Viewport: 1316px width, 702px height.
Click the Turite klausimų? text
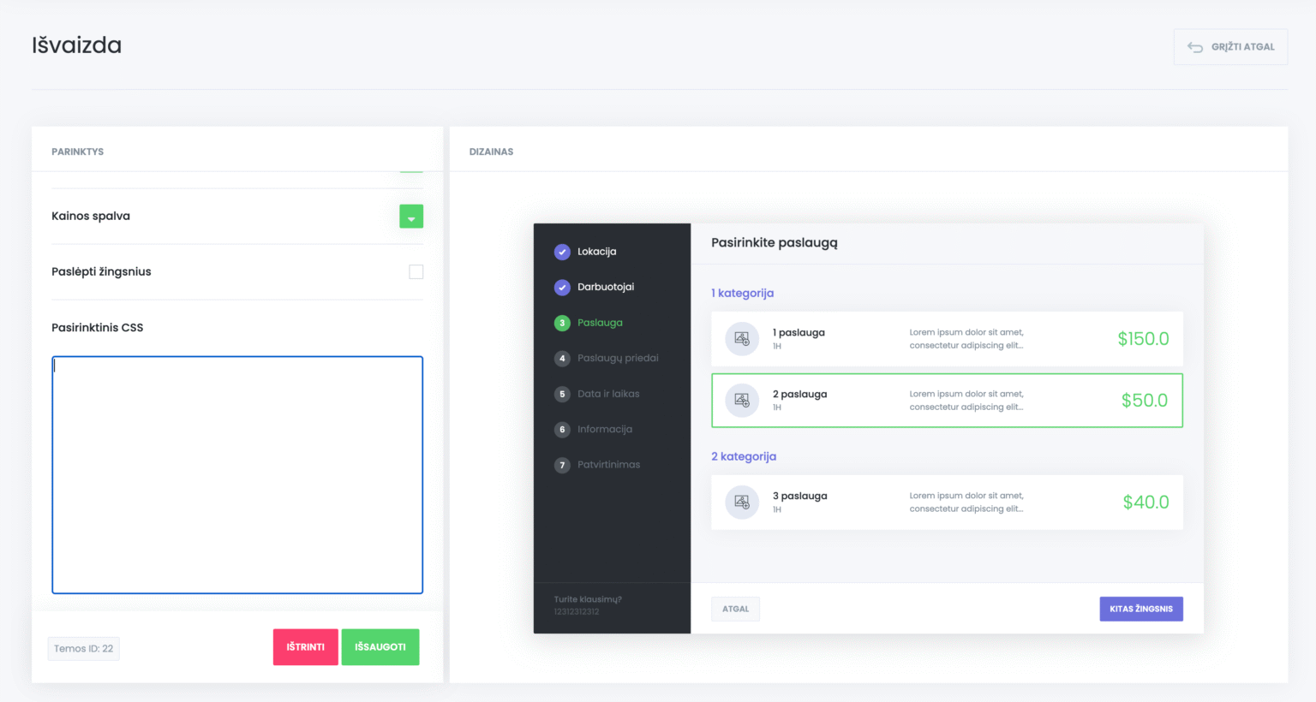click(x=588, y=600)
